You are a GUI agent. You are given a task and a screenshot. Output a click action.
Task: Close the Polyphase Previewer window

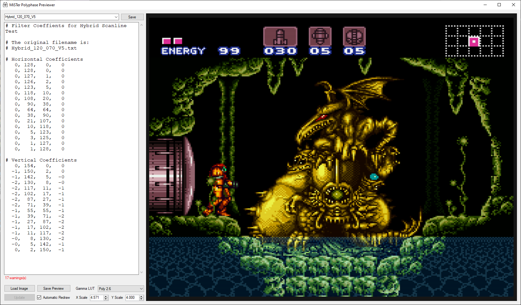pyautogui.click(x=514, y=5)
